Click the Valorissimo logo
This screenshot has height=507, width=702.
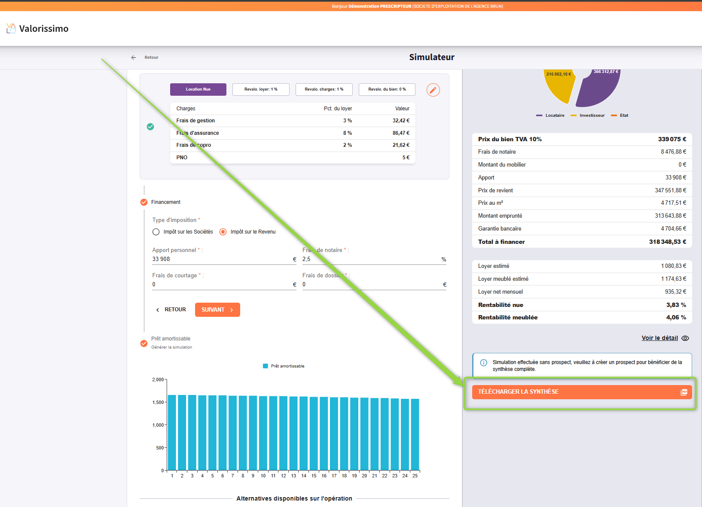(37, 29)
